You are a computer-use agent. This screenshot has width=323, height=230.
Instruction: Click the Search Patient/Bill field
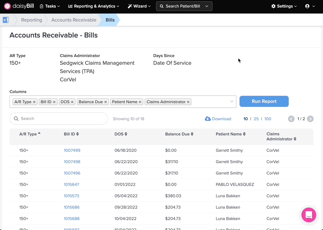pyautogui.click(x=183, y=6)
